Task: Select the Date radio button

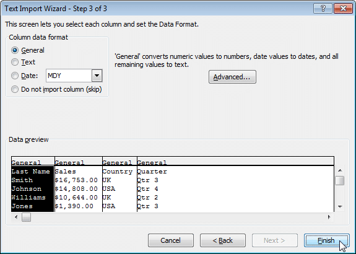Action: click(x=15, y=76)
